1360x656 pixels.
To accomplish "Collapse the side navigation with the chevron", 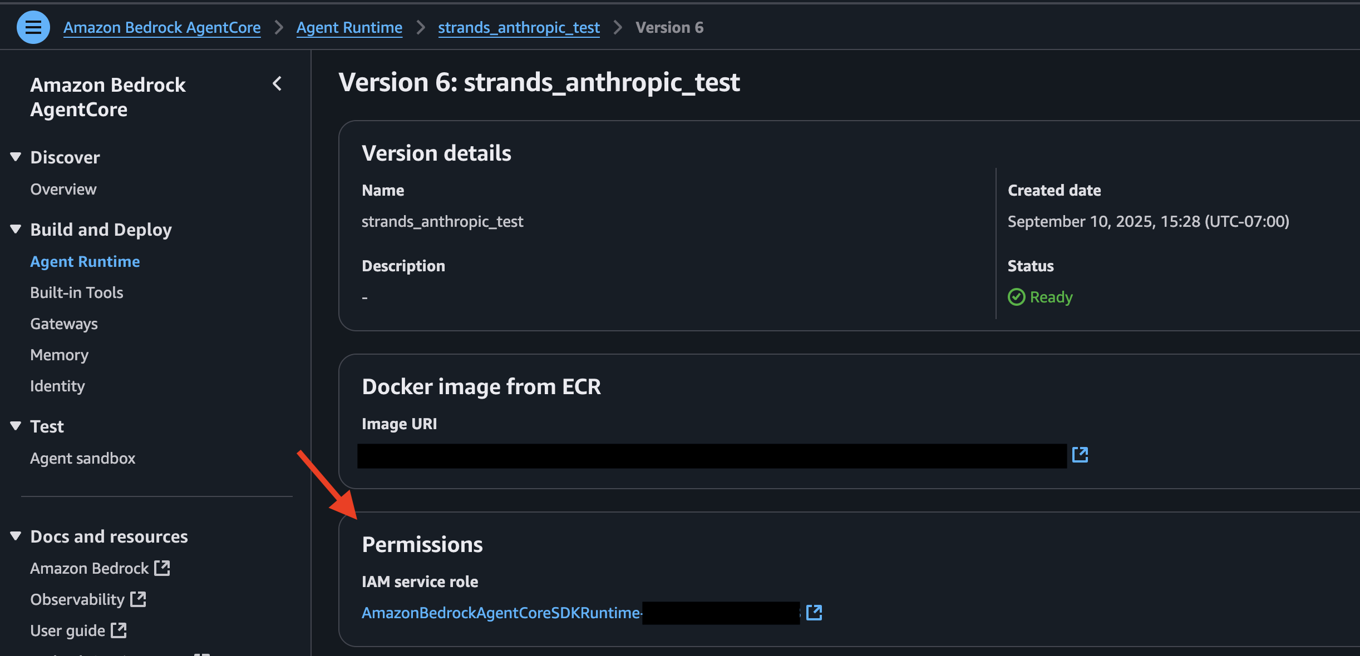I will 277,84.
